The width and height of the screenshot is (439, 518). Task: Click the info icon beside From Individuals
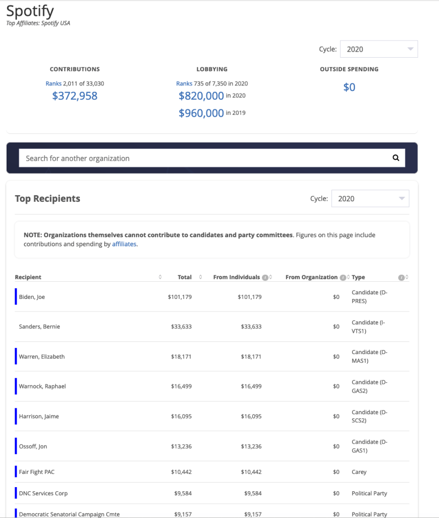(x=265, y=277)
